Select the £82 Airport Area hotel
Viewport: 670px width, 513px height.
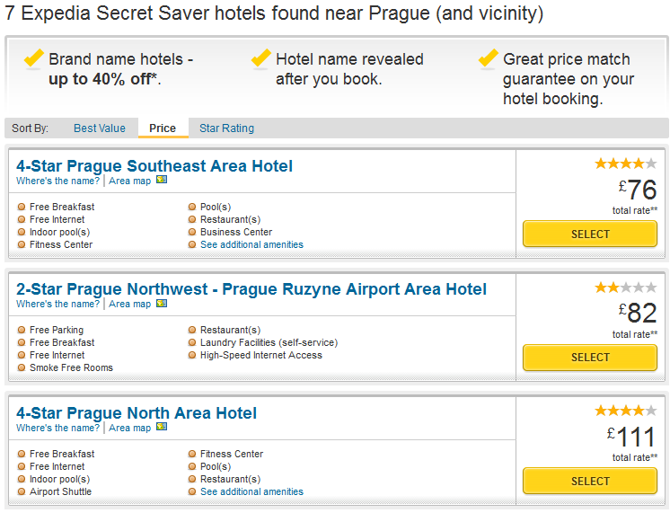(590, 358)
